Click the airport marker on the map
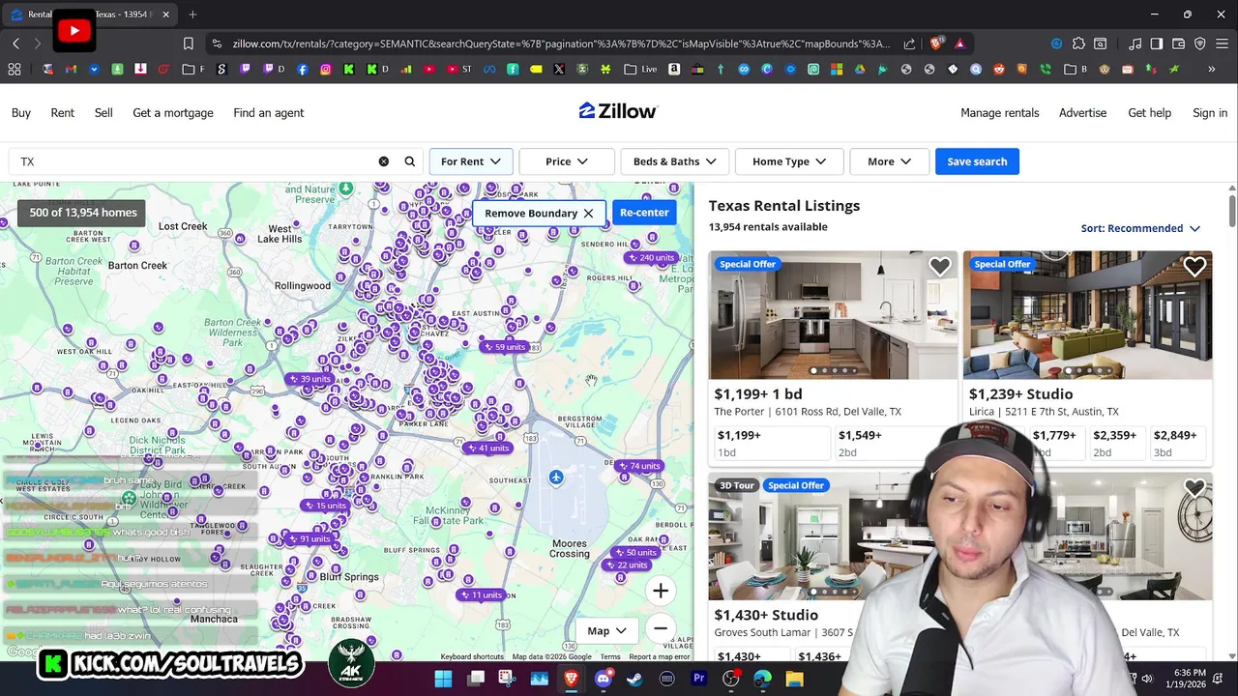 (x=556, y=478)
